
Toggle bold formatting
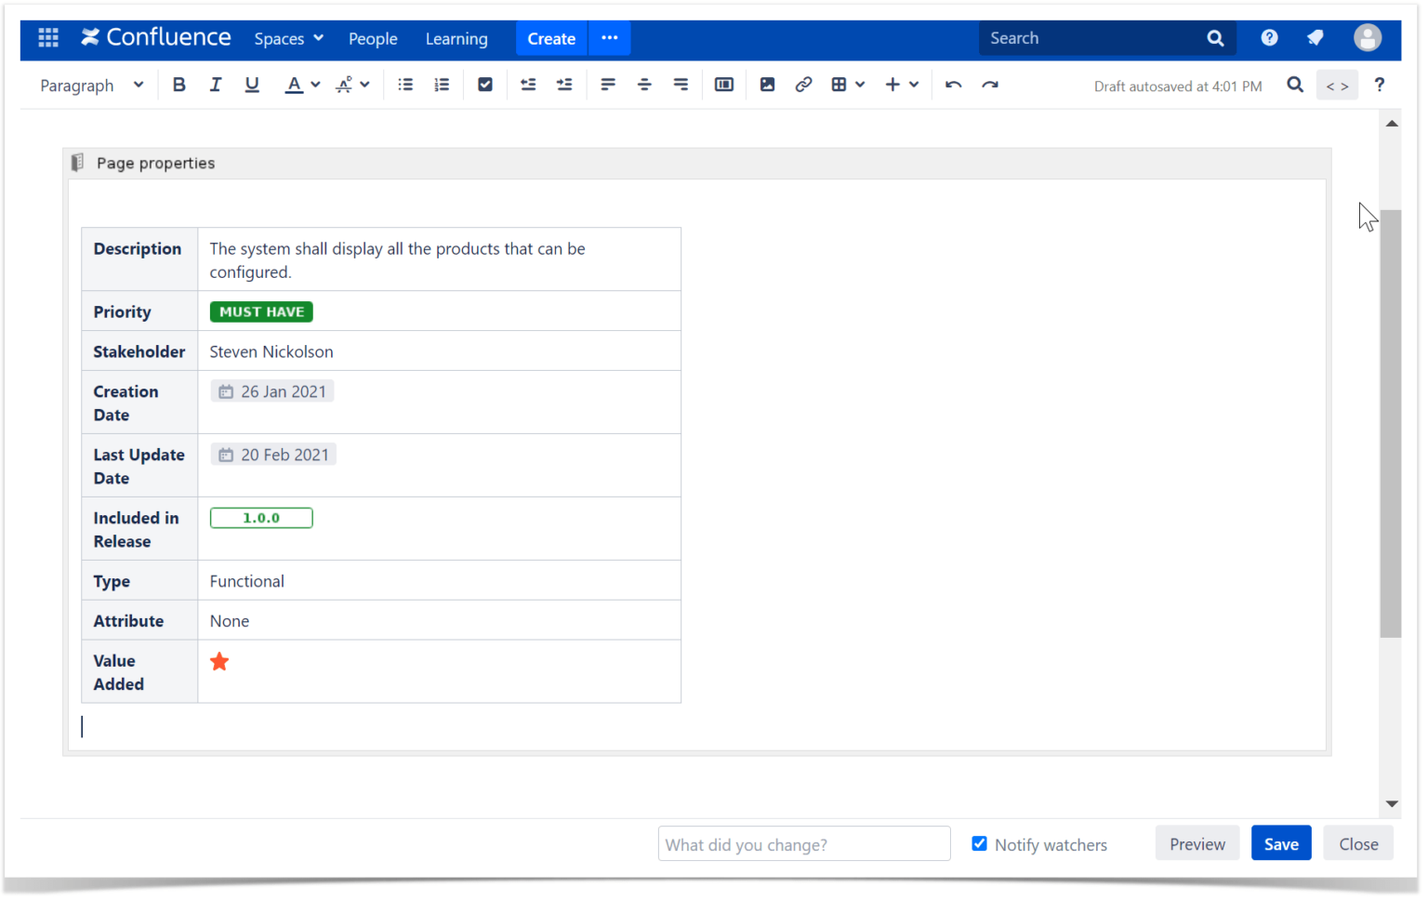178,85
